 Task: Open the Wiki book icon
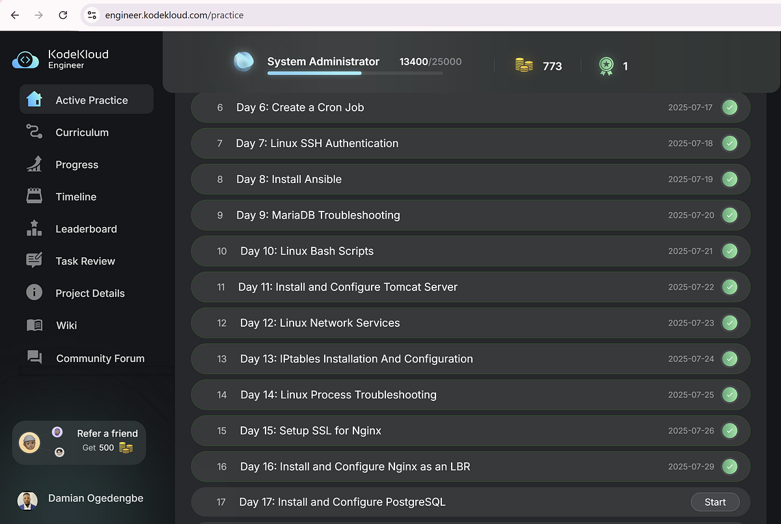(x=34, y=325)
